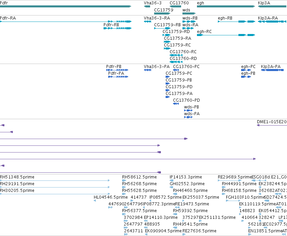This screenshot has width=287, height=236.
Task: Select the CG13759 gene bar
Action: (162, 13)
